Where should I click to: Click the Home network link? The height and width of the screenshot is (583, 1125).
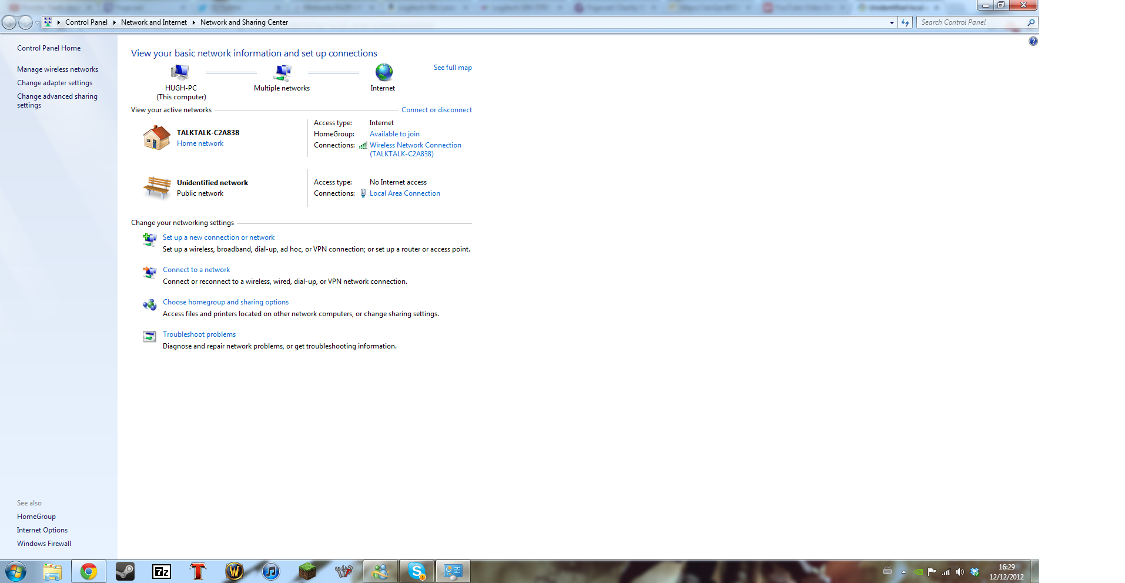coord(200,143)
